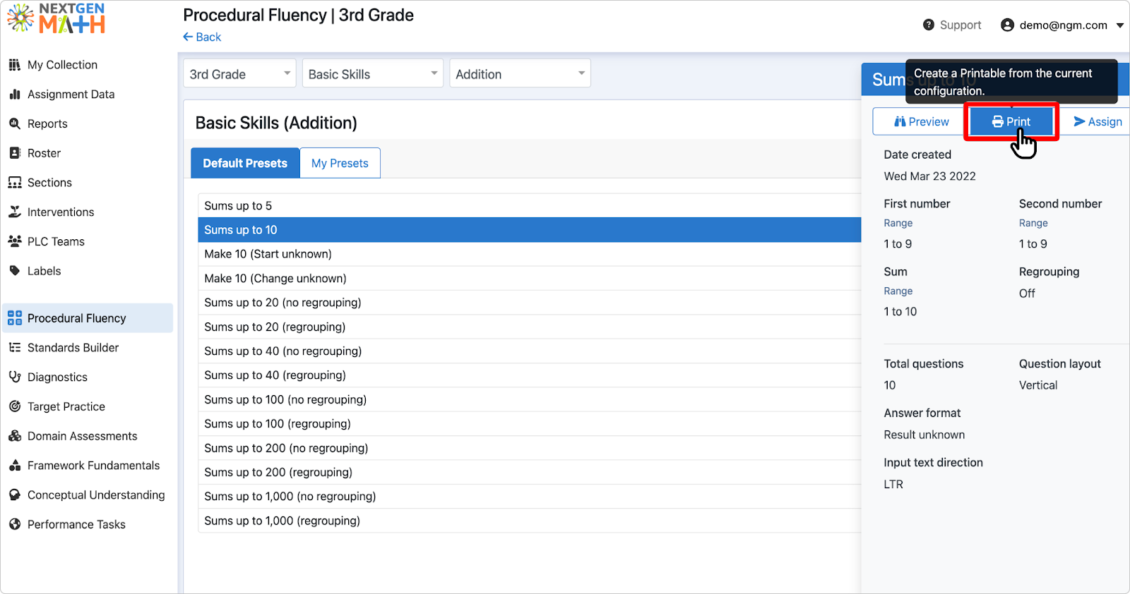This screenshot has height=594, width=1130.
Task: Click the Assignment Data bar chart icon
Action: click(x=14, y=95)
